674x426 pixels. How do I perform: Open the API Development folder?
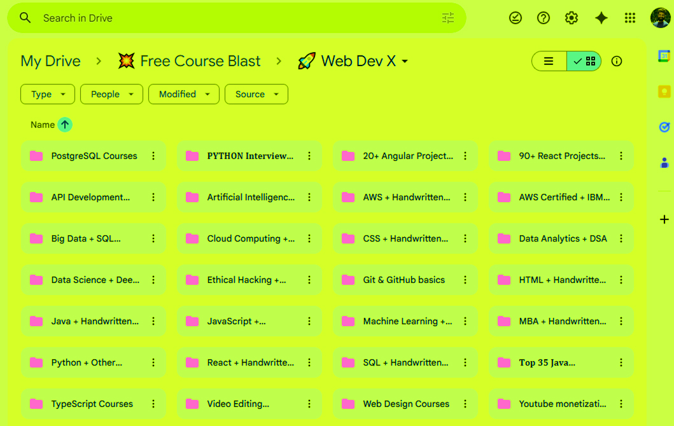click(x=94, y=198)
